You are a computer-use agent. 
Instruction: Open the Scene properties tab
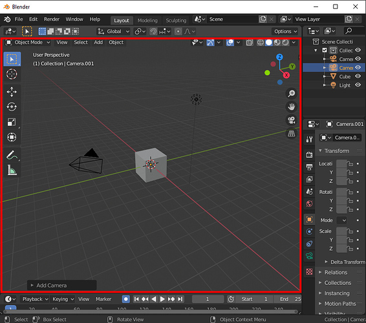click(x=309, y=192)
